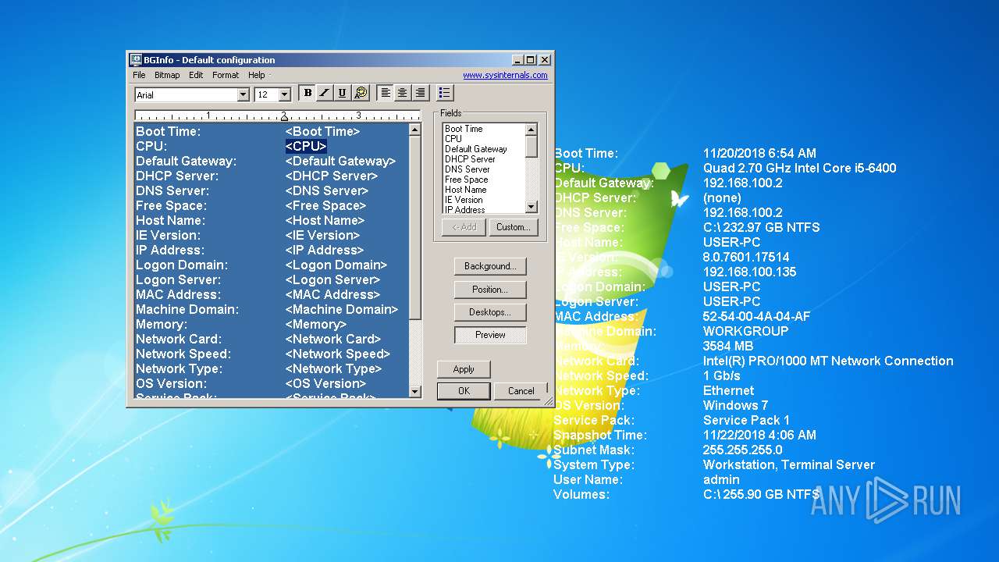Click the up arrow of Fields list scrollbar

pos(531,130)
